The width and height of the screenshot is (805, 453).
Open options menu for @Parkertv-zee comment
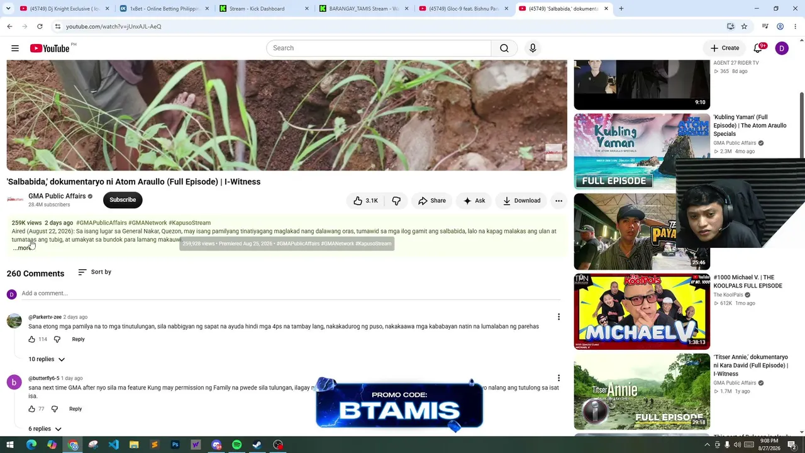click(558, 317)
